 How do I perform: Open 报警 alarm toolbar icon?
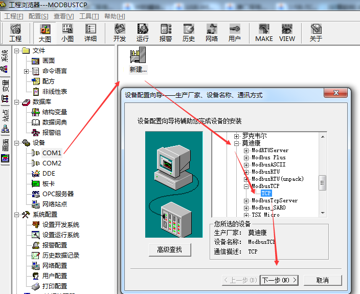[166, 33]
